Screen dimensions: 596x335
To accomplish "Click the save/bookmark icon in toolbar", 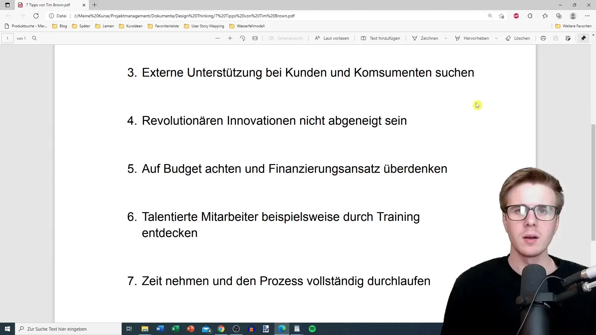I will coord(555,38).
